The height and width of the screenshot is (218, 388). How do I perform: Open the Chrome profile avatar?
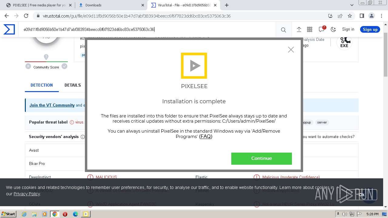(x=371, y=16)
